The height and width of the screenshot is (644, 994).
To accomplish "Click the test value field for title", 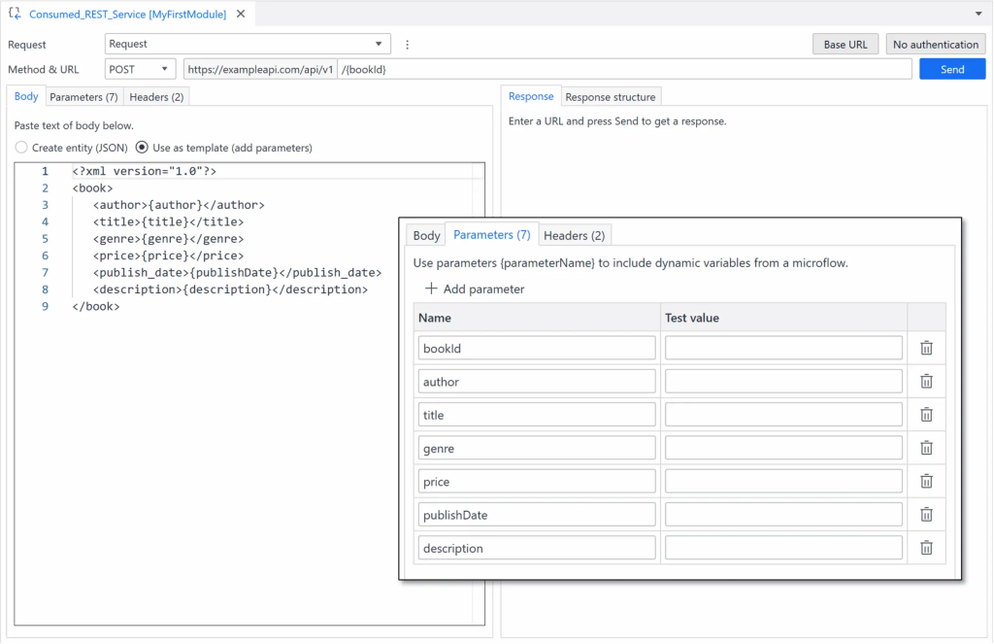I will 783,415.
